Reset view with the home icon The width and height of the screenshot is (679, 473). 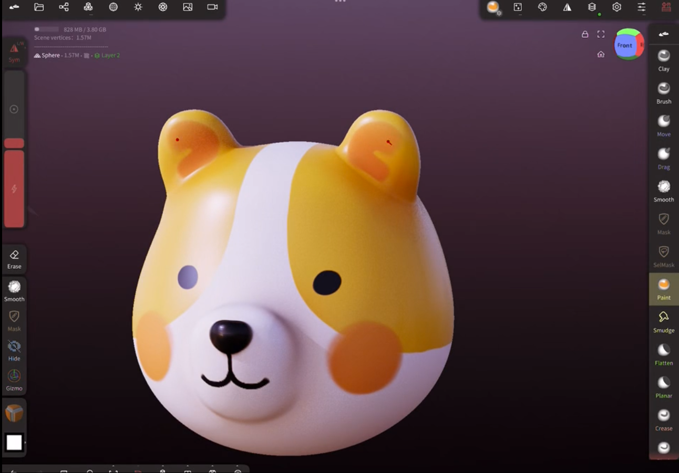coord(601,54)
